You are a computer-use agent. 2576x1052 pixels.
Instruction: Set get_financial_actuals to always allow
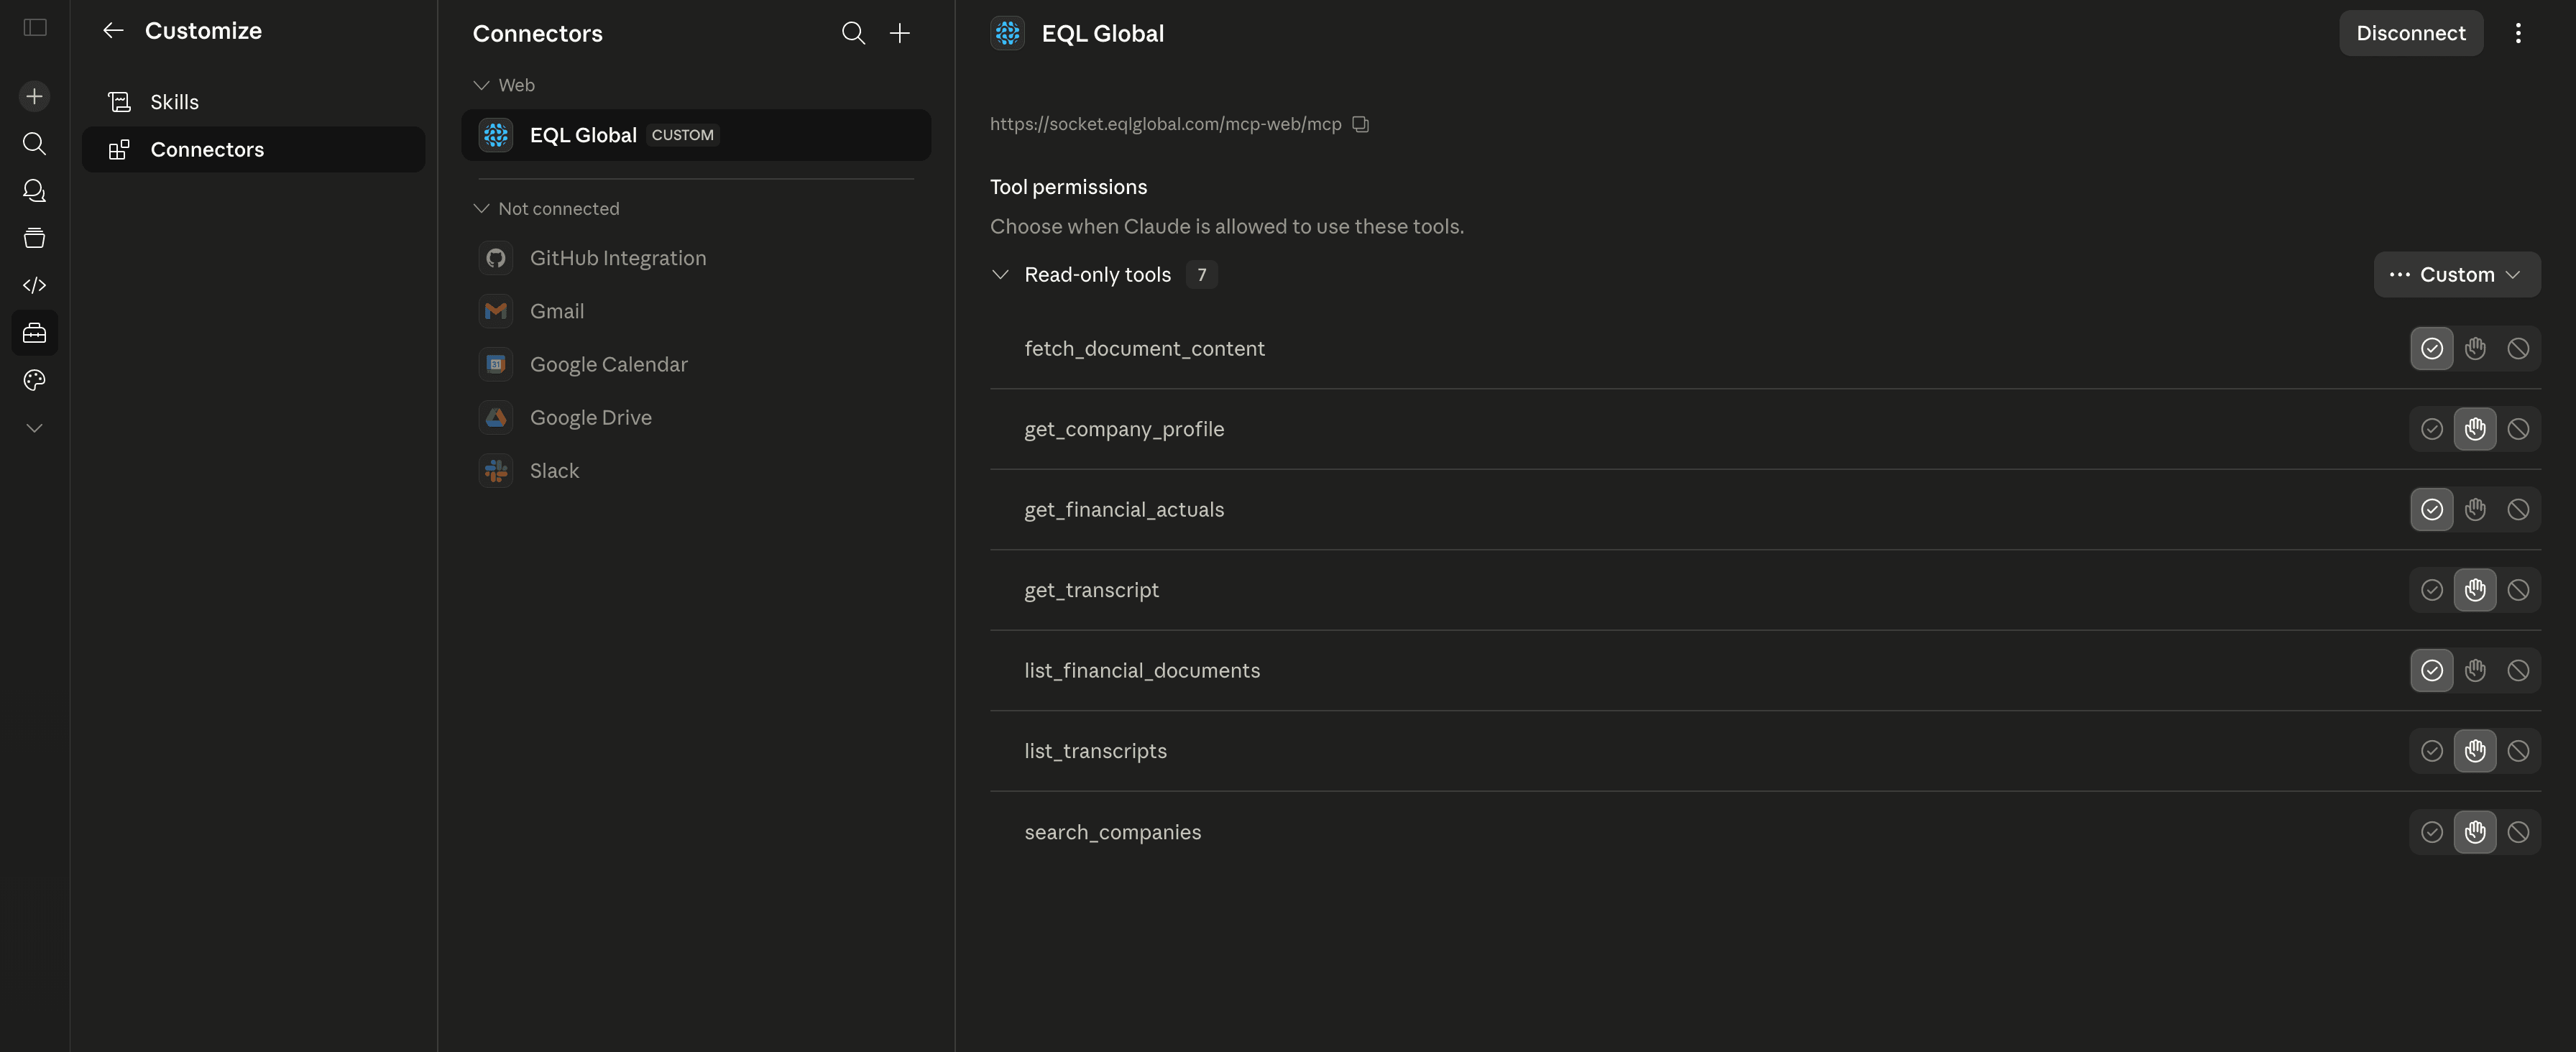tap(2432, 509)
